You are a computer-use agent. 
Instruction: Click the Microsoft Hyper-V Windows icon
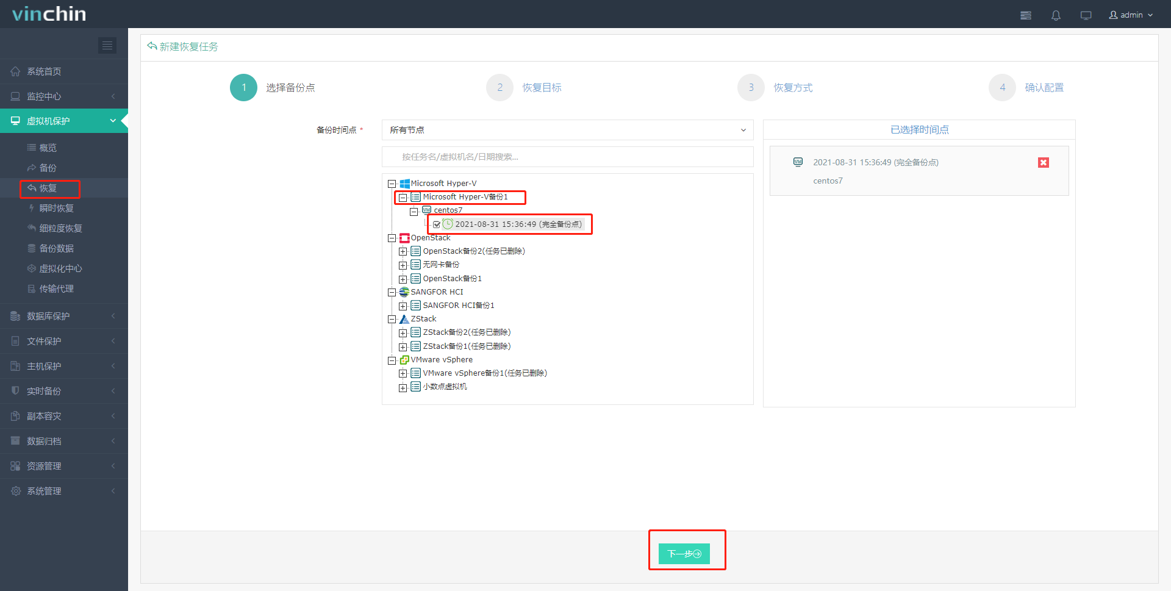pyautogui.click(x=404, y=184)
